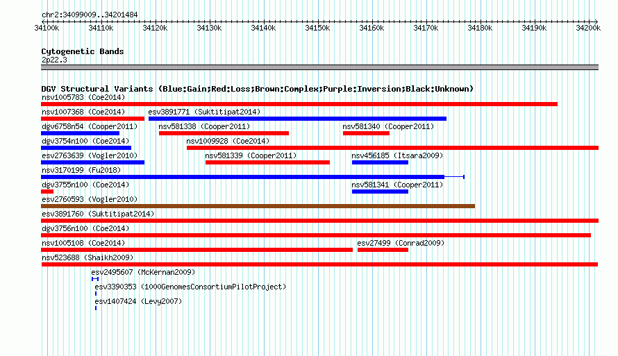Select the red dgv3756n100 loss bar
The height and width of the screenshot is (356, 618).
[x=316, y=235]
